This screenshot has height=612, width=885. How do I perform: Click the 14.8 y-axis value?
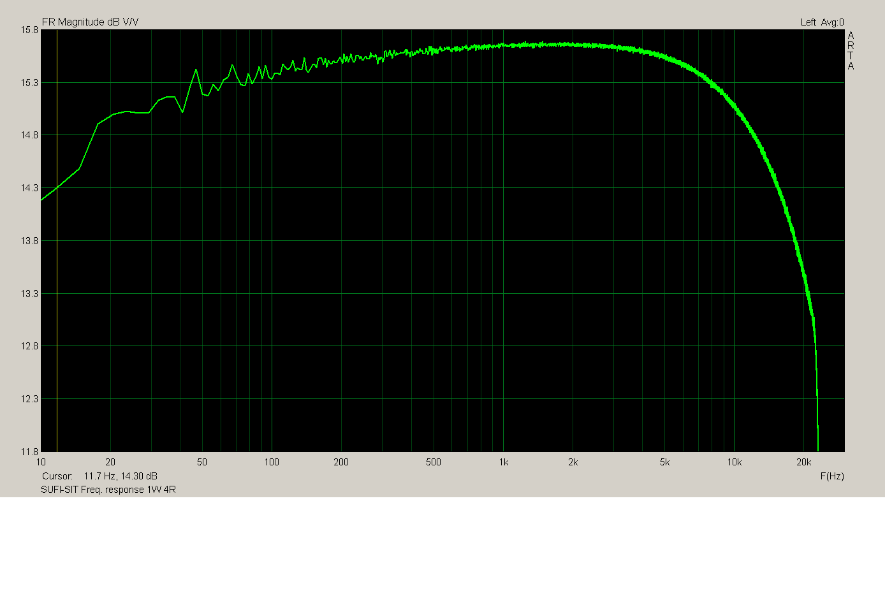click(29, 135)
